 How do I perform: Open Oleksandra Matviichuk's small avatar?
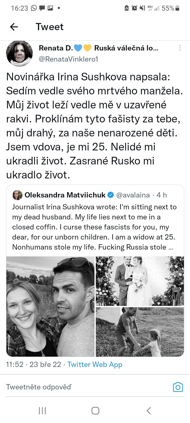click(x=17, y=195)
